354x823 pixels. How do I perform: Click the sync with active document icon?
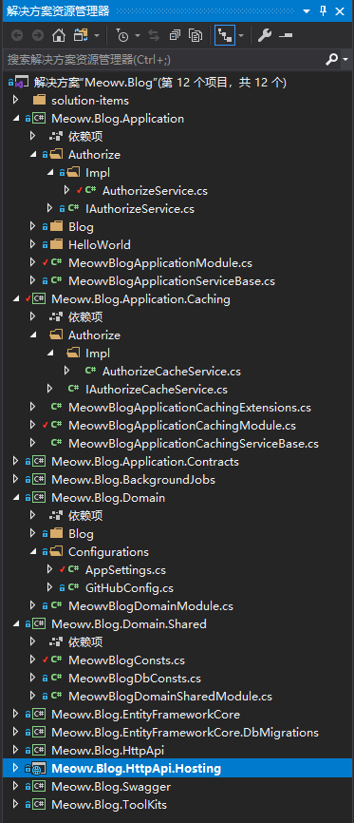pos(154,36)
